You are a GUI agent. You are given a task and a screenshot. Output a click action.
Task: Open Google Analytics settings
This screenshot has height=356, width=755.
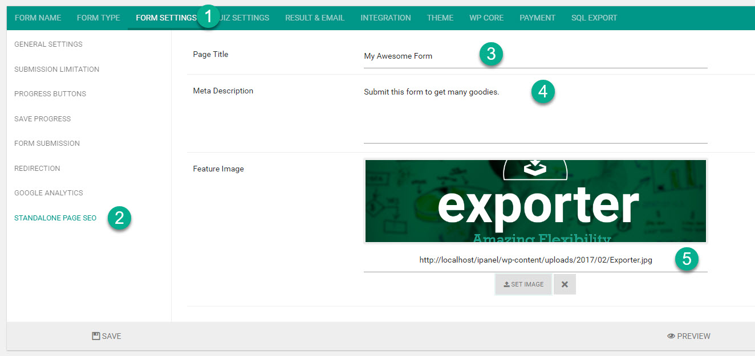tap(48, 193)
